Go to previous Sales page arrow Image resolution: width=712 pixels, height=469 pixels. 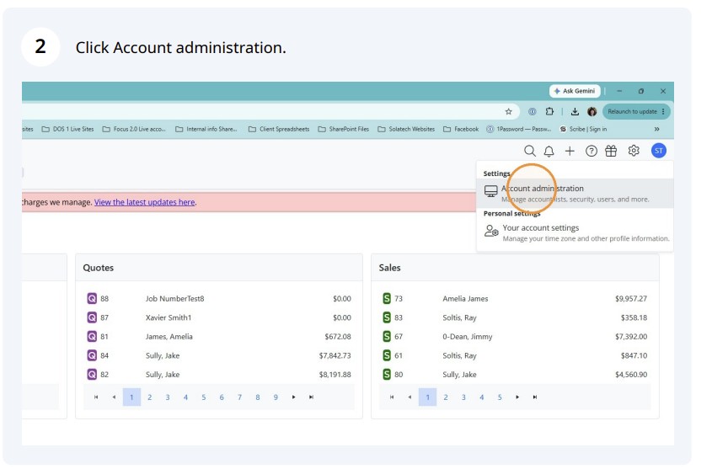[x=410, y=397]
